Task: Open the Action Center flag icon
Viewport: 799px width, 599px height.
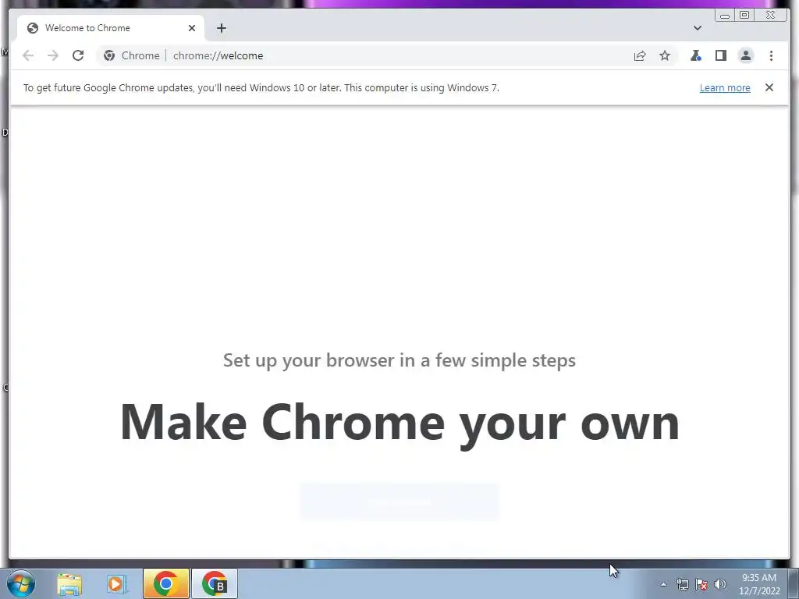Action: coord(701,584)
